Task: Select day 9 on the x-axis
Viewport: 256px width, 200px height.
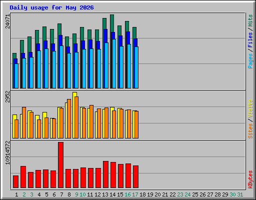Action: click(x=76, y=194)
